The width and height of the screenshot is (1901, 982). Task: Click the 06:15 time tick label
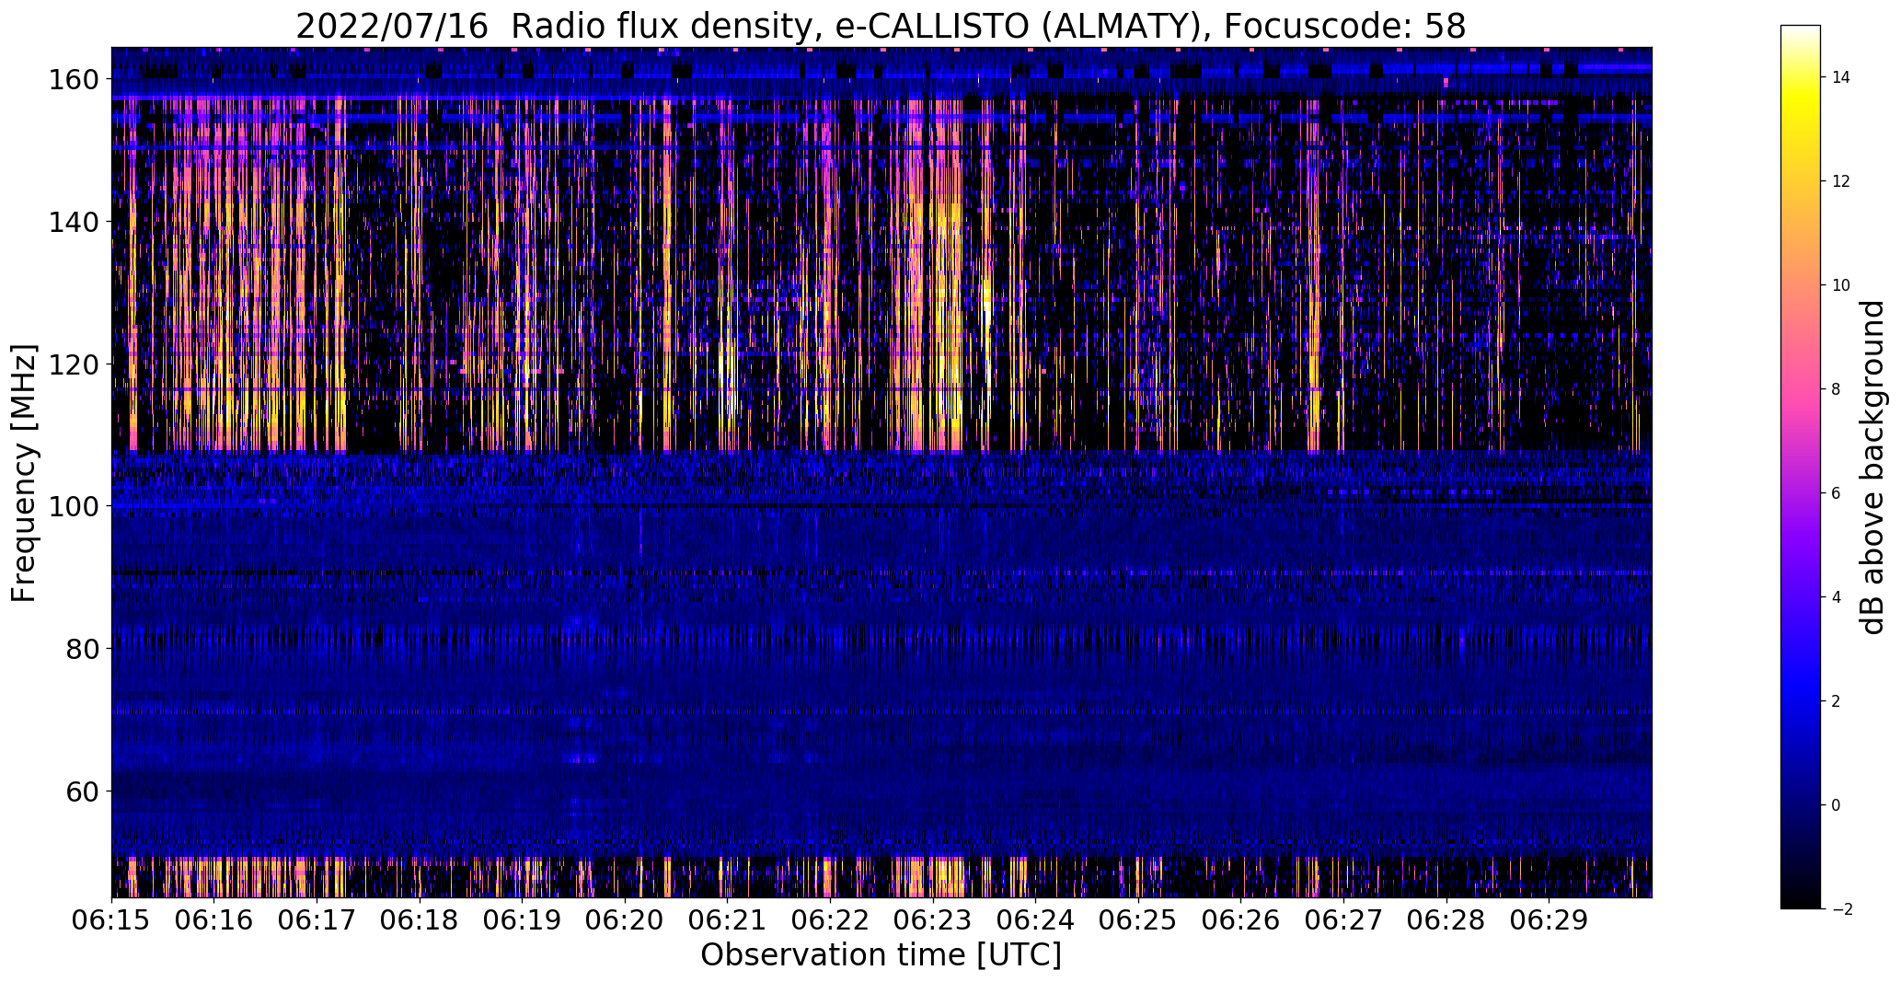coord(111,920)
